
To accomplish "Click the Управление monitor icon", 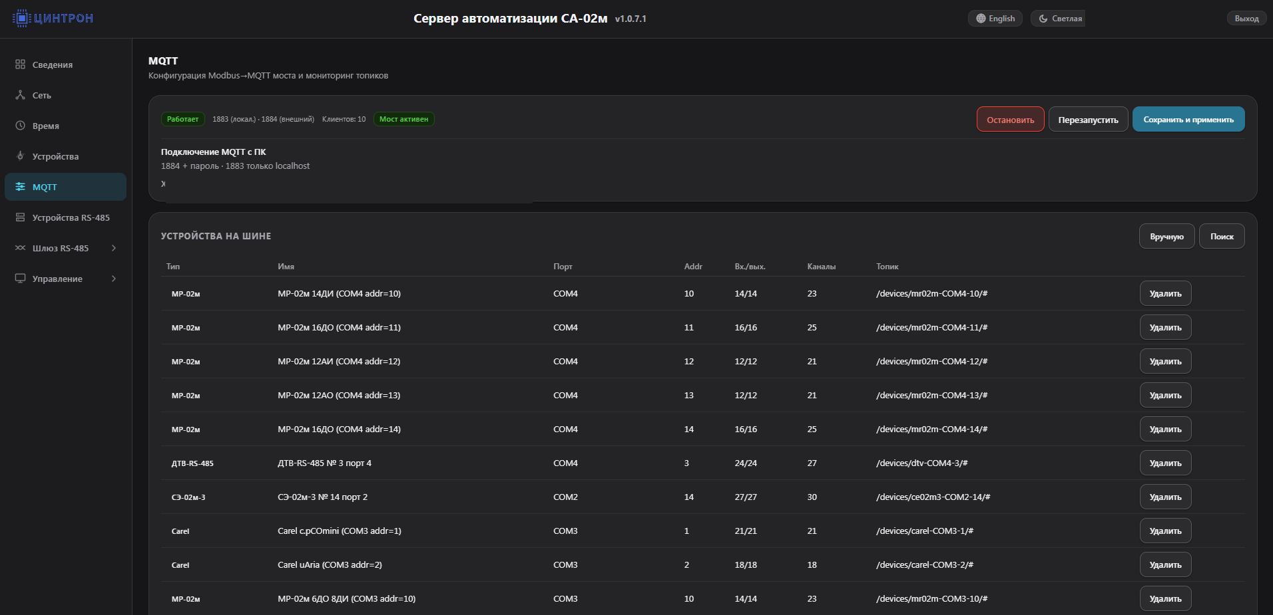I will click(20, 279).
